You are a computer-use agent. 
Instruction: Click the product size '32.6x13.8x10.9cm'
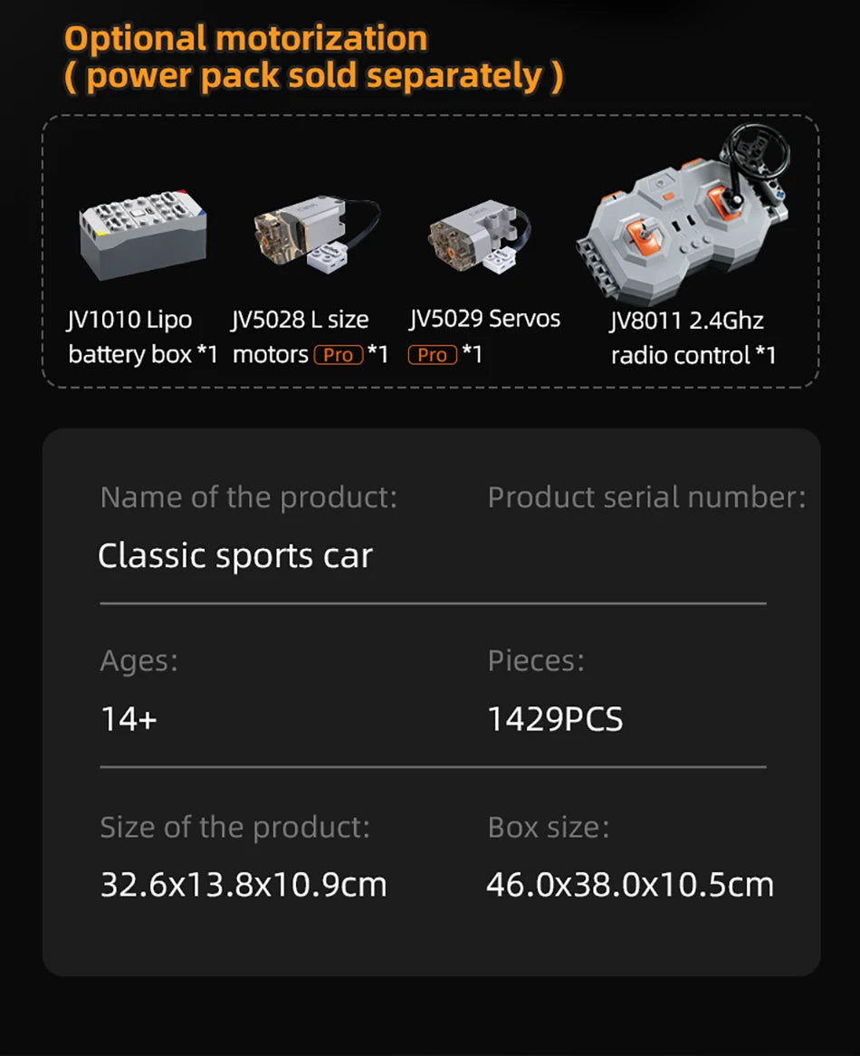(243, 885)
